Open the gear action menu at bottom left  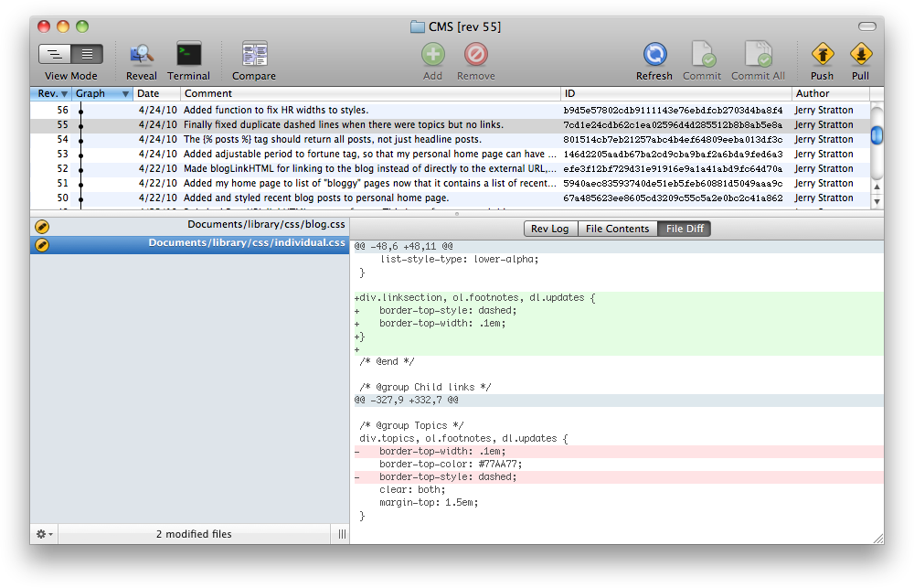pos(44,534)
